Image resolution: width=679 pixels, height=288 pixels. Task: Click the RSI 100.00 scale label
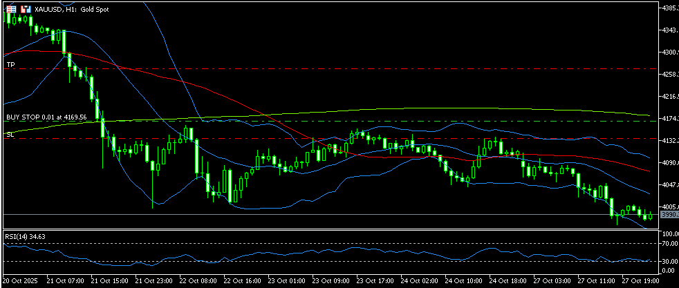[x=670, y=234]
